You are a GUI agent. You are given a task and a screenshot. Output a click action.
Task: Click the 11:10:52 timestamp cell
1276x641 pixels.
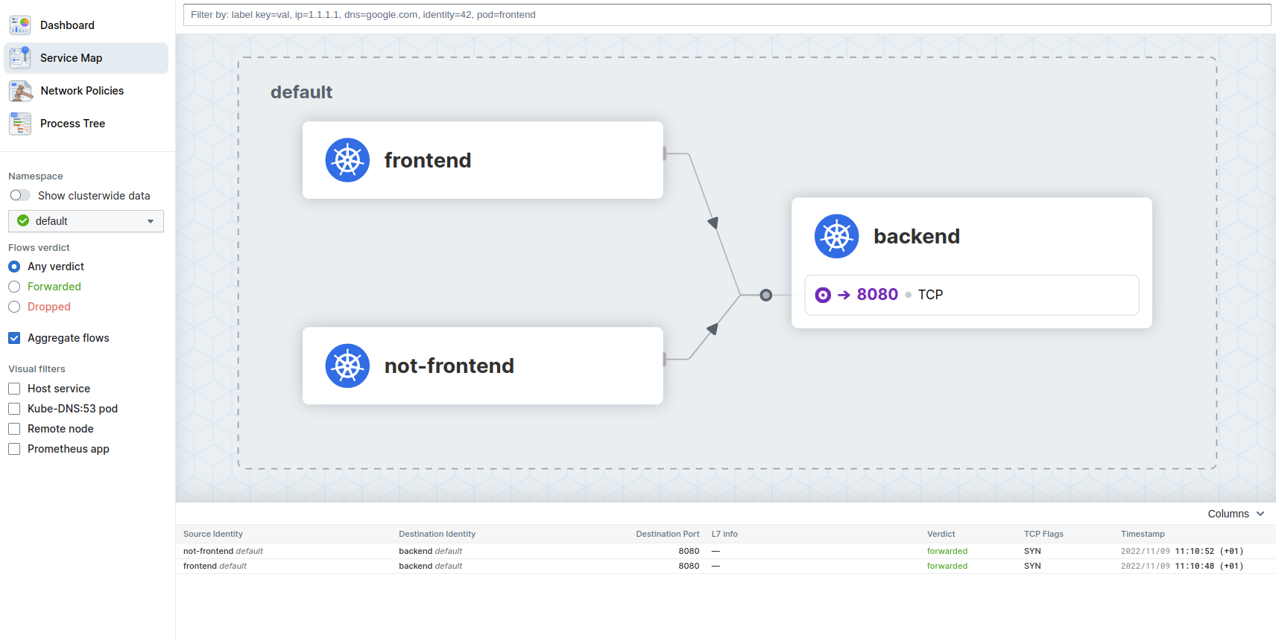coord(1182,551)
